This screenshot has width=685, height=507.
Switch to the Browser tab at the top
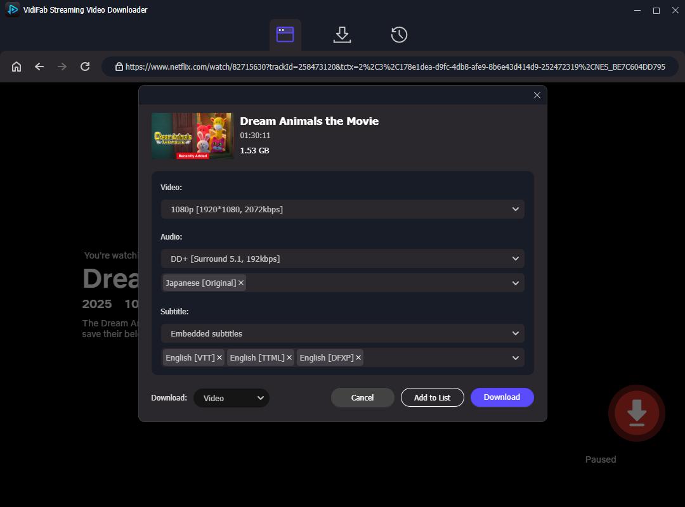[x=285, y=34]
